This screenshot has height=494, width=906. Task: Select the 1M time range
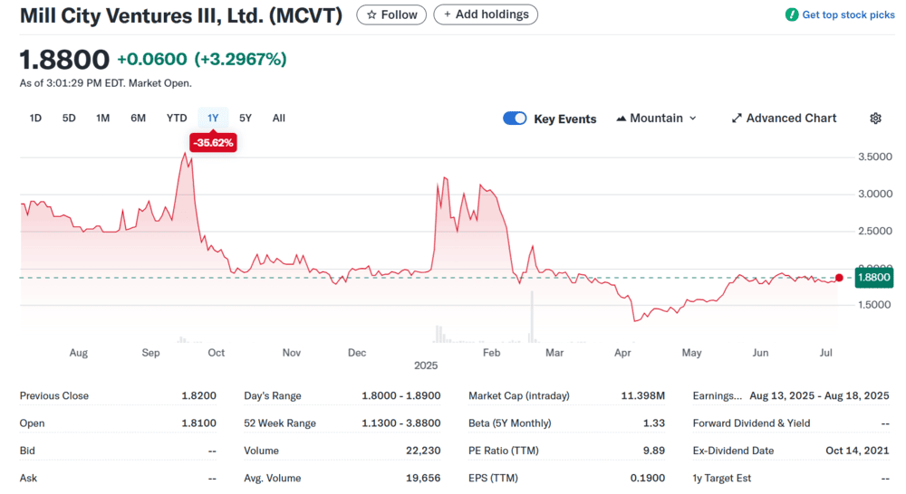pos(103,119)
